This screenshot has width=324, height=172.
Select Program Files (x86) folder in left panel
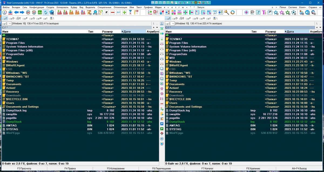(x=80, y=50)
